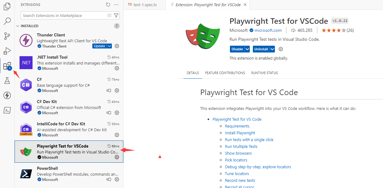
Task: Open Manage gear in Playwright list row
Action: pos(117,157)
